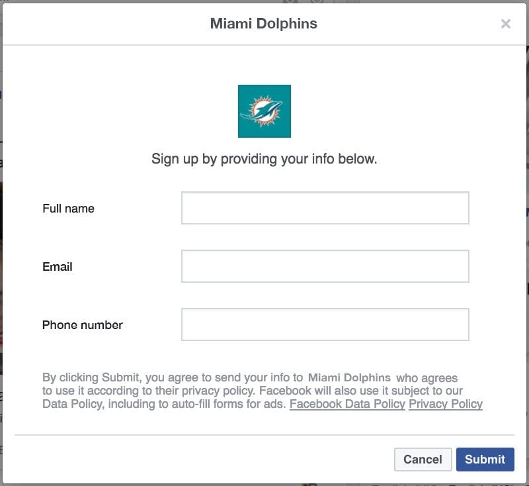The height and width of the screenshot is (486, 529).
Task: Close the Miami Dolphins dialog with X
Action: pos(505,24)
